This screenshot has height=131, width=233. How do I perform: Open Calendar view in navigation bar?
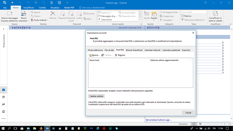3,97
